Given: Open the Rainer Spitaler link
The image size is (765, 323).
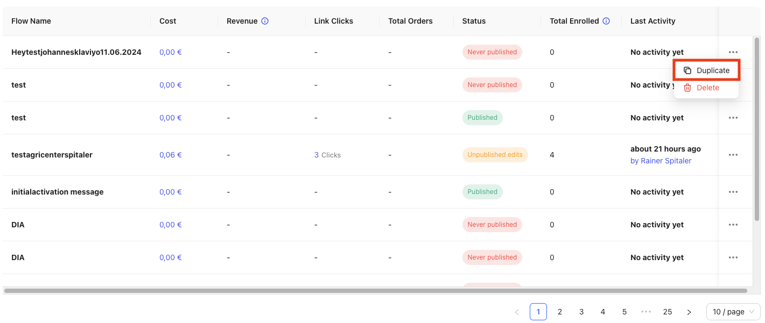Looking at the screenshot, I should pos(661,161).
